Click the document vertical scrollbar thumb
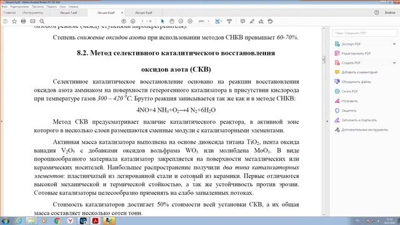Viewport: 400px width, 225px height. click(x=324, y=59)
